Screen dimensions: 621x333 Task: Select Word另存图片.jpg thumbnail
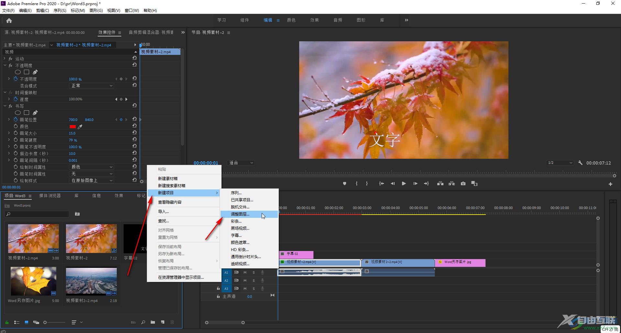(x=33, y=281)
